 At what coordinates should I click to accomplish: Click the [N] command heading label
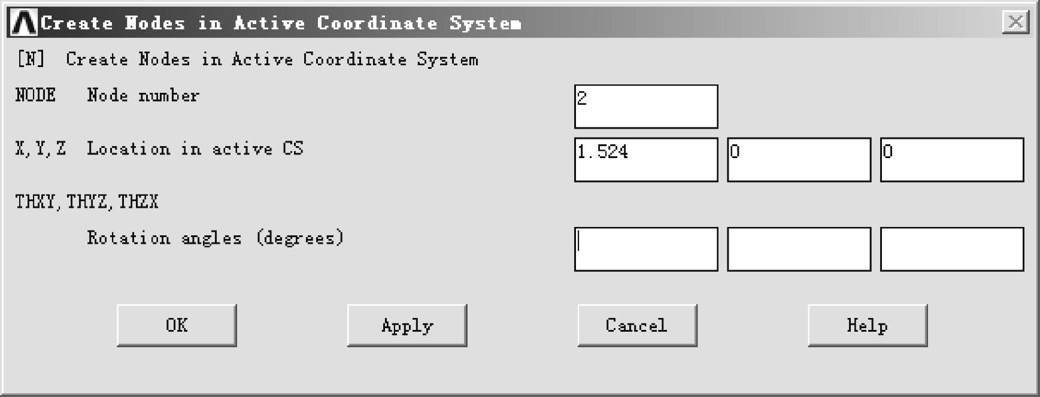pos(248,59)
